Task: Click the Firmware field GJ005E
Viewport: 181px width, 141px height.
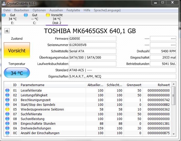Action: [93, 39]
